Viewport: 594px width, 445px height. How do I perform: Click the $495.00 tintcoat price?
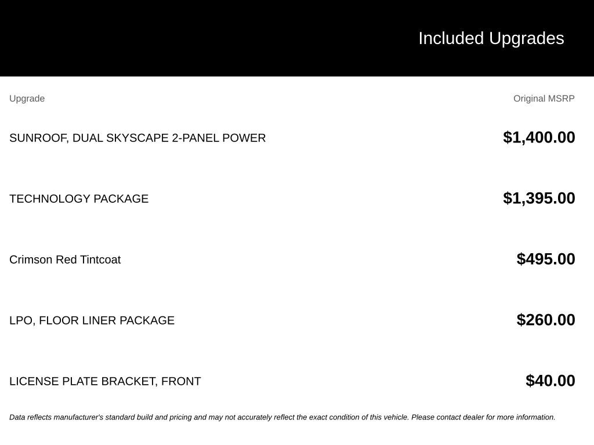tap(545, 259)
